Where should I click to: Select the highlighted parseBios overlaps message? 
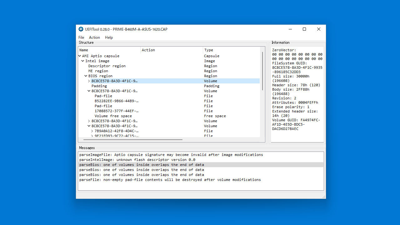[201, 165]
